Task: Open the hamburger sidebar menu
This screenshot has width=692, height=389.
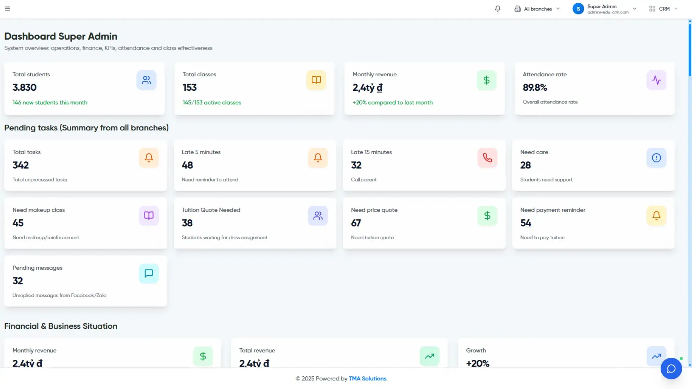Action: point(8,9)
